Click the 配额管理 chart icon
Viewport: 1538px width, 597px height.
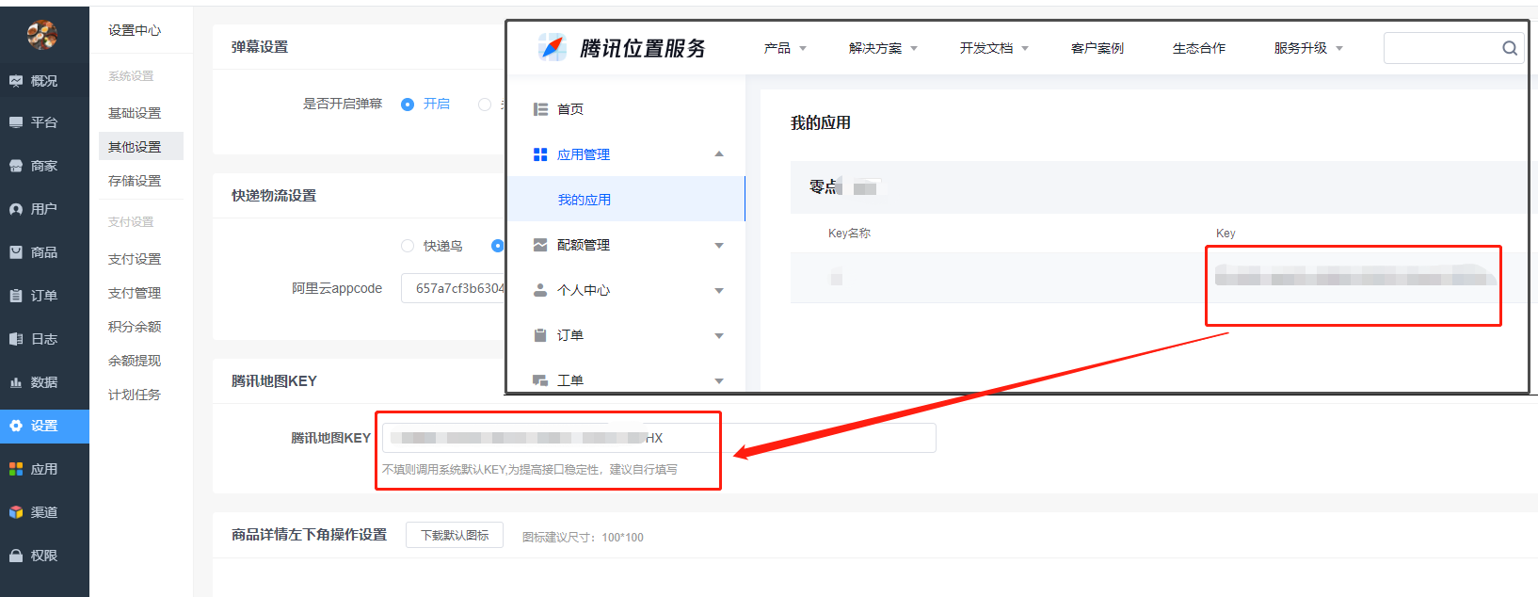coord(540,245)
